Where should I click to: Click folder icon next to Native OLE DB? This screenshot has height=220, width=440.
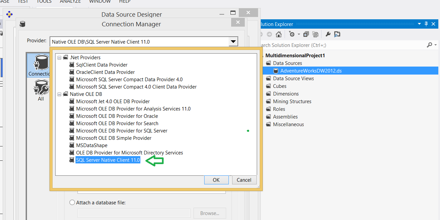coord(66,94)
